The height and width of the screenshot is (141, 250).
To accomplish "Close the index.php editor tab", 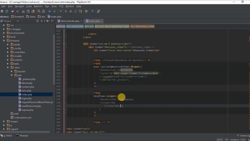I will tap(102, 21).
